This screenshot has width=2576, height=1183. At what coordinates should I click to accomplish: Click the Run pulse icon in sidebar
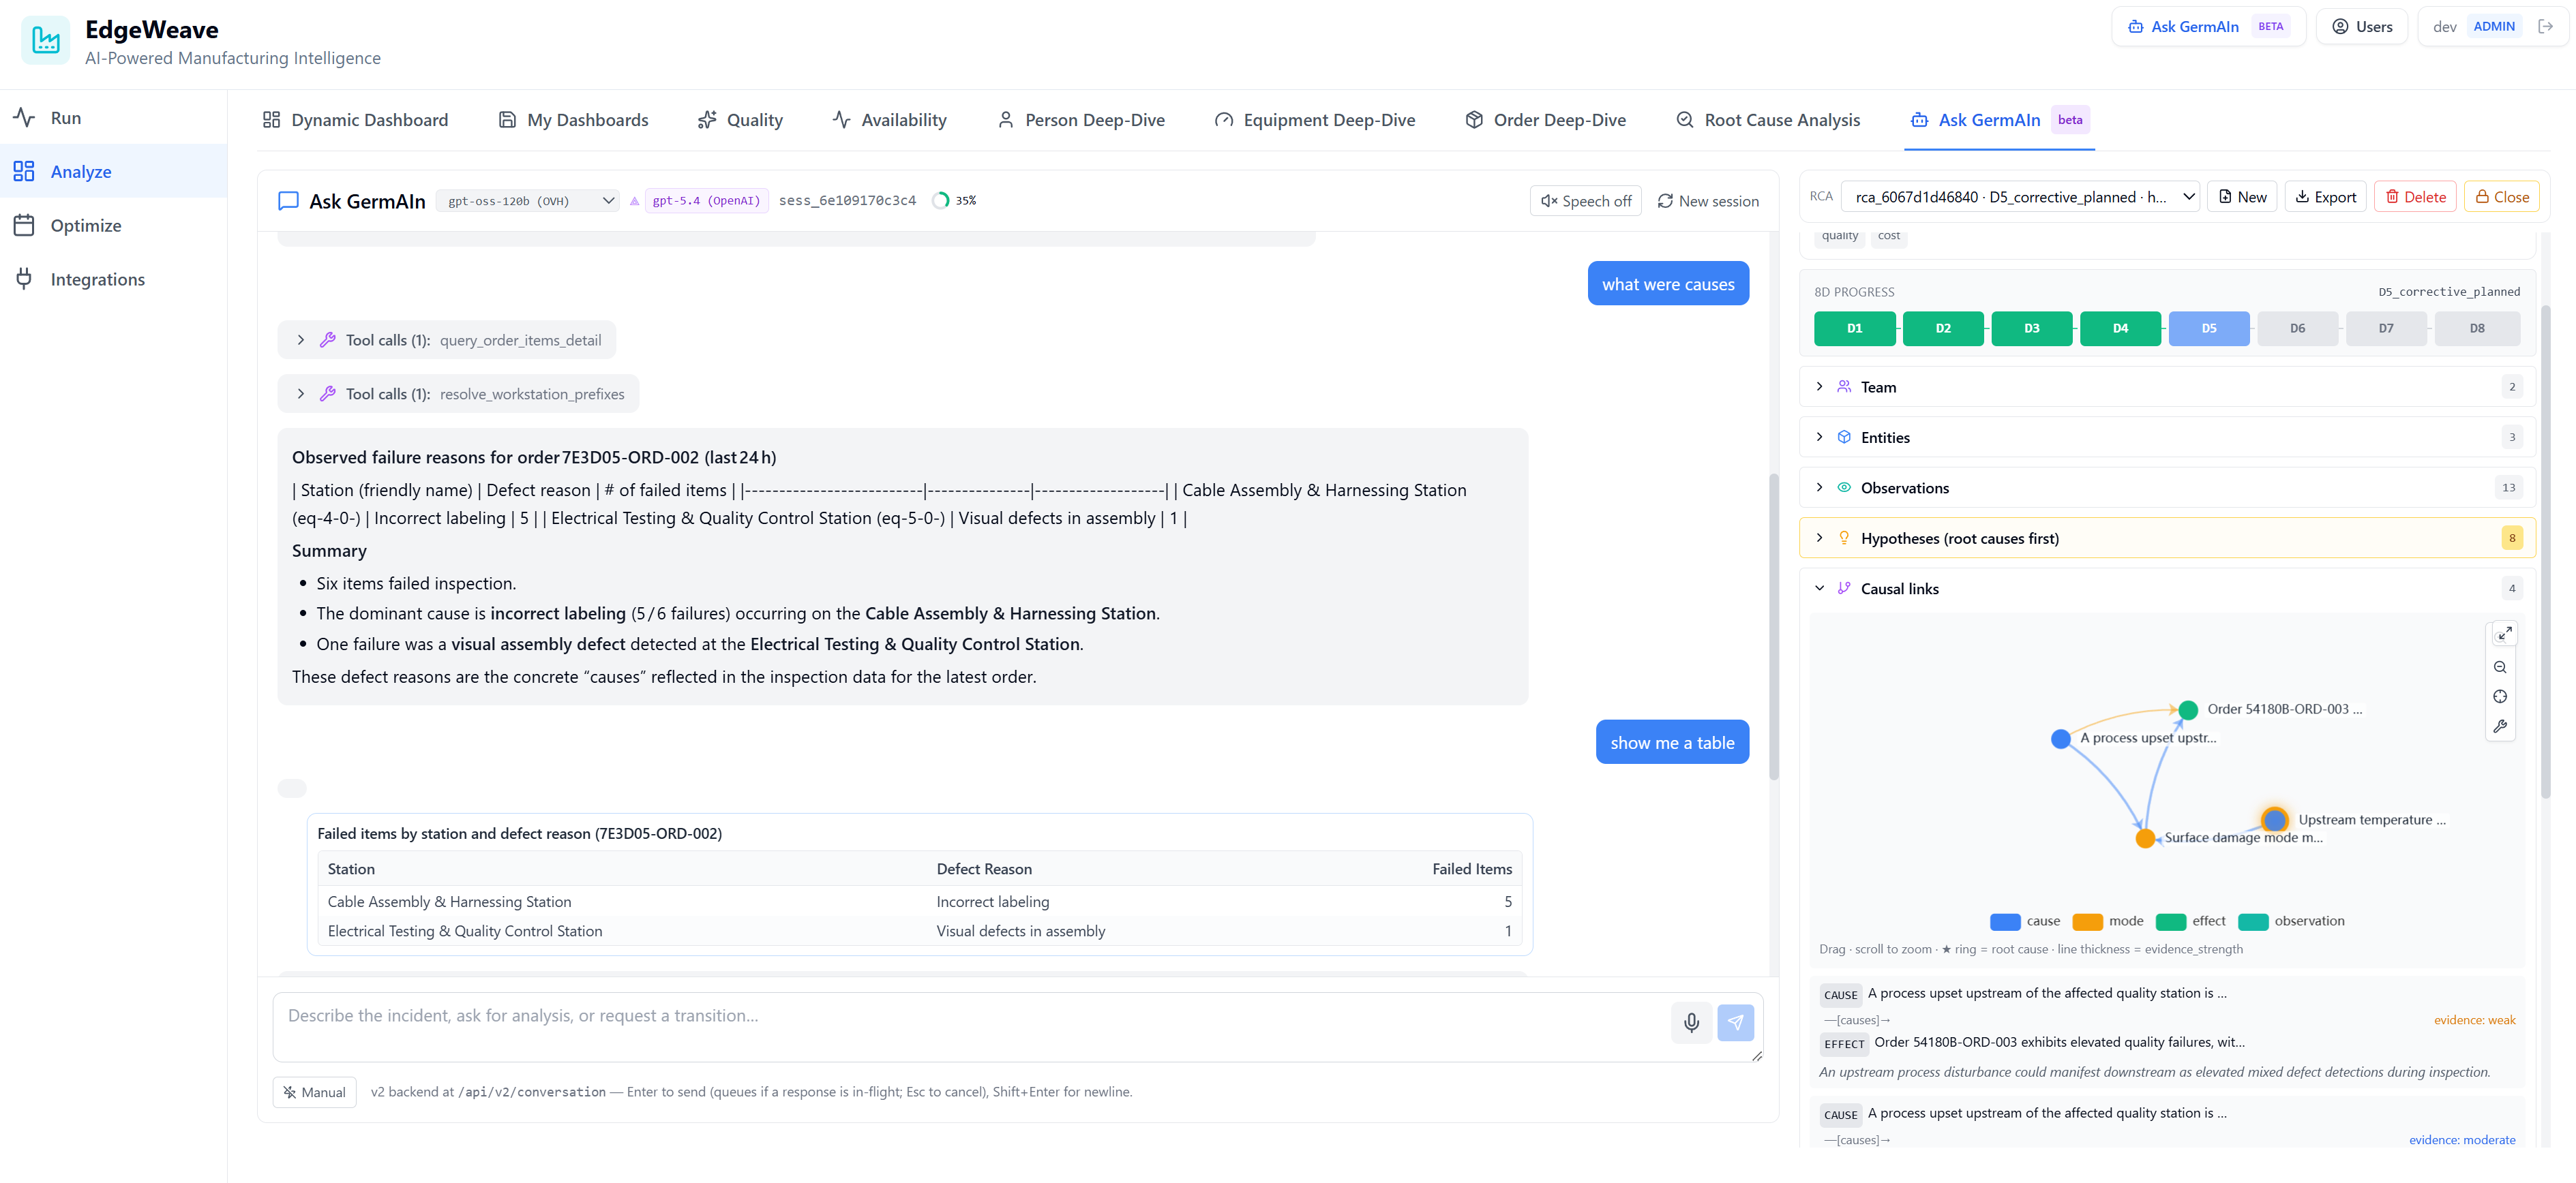[x=24, y=117]
